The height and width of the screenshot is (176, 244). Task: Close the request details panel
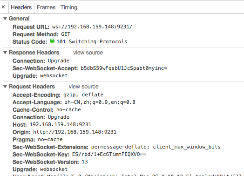click(x=3, y=7)
